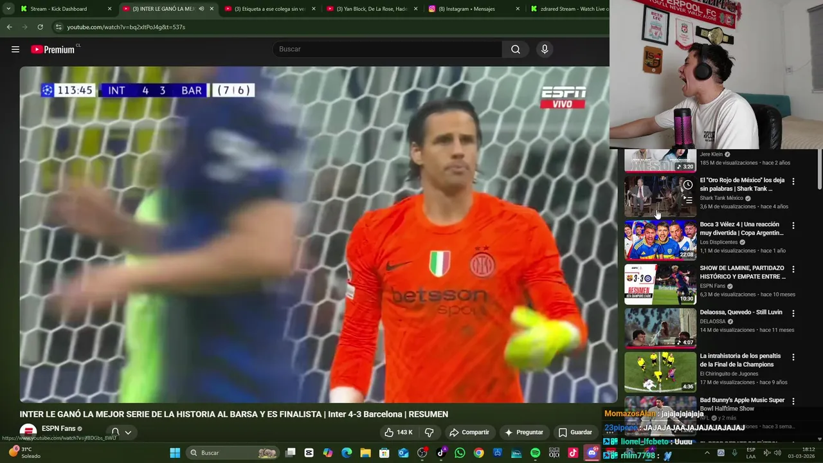Open options menu for SHOW DE LAMINE video
The width and height of the screenshot is (823, 463).
[x=793, y=269]
